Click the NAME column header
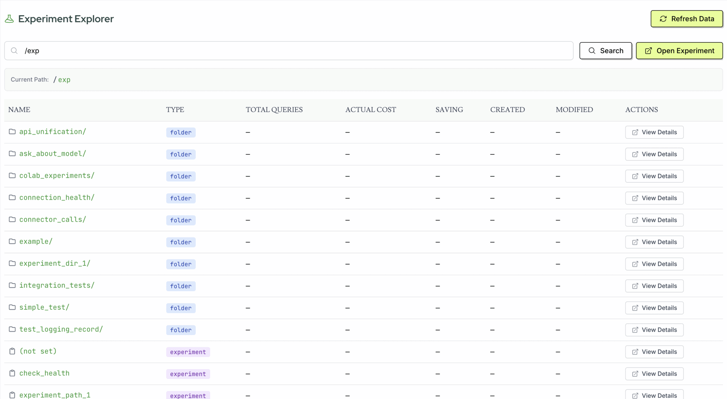This screenshot has height=399, width=727. pos(19,110)
